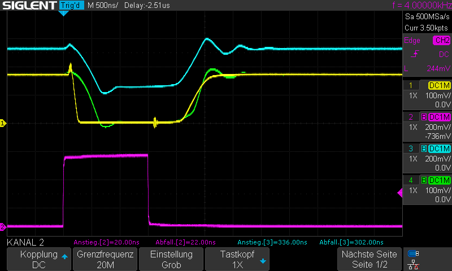The width and height of the screenshot is (452, 271).
Task: Click the Trig'd trigger status indicator
Action: (72, 5)
